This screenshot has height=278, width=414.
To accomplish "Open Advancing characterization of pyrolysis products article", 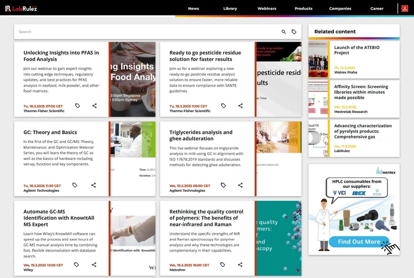I will (363, 131).
